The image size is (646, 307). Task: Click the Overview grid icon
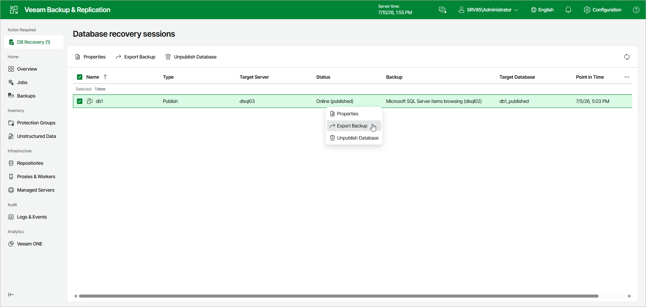click(11, 69)
